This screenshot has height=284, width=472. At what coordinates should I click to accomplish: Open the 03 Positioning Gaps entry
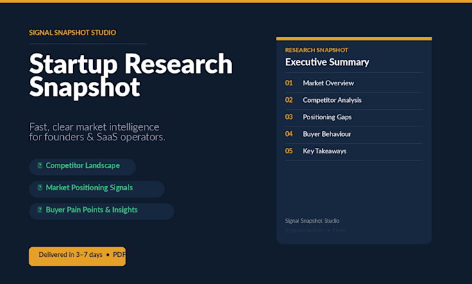(354, 117)
